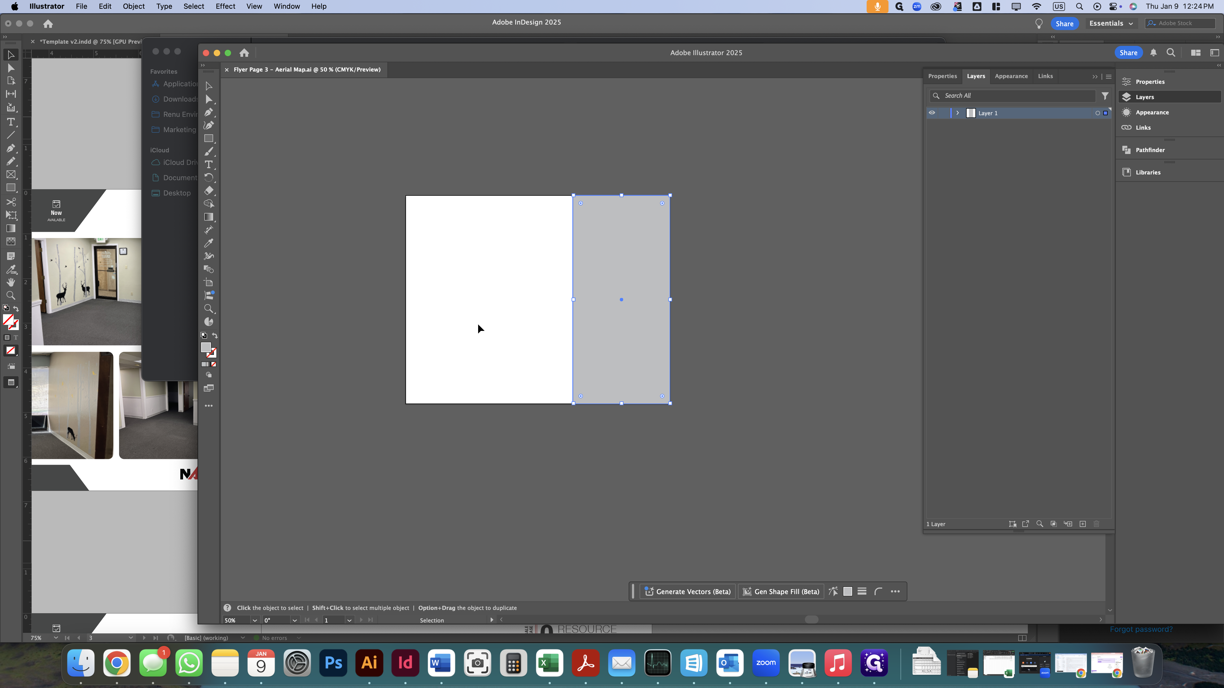Swap fill and stroke in InDesign toolbar
Viewport: 1224px width, 688px height.
tap(16, 309)
